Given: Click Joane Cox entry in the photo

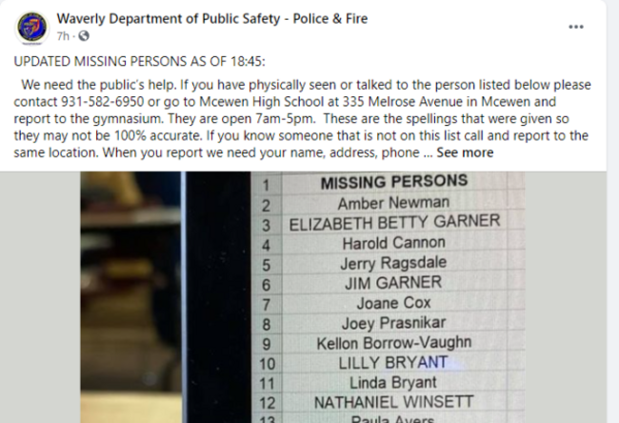Looking at the screenshot, I should [x=393, y=303].
